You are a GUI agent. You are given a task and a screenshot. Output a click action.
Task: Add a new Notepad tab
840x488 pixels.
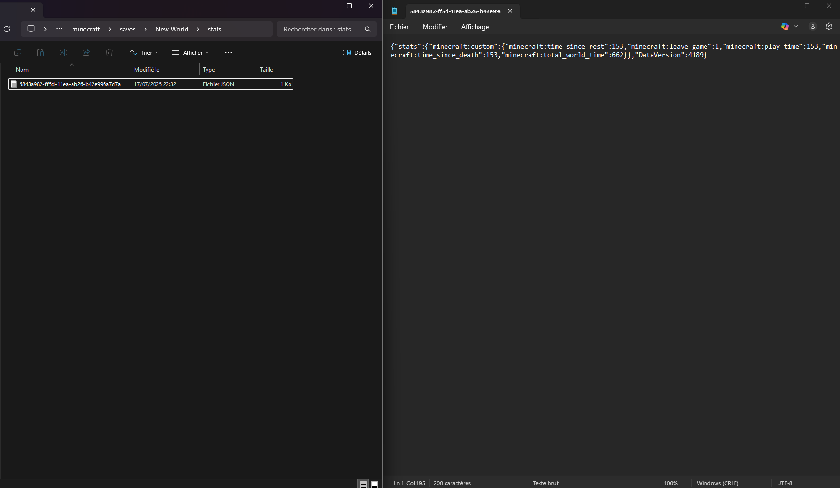pos(532,11)
